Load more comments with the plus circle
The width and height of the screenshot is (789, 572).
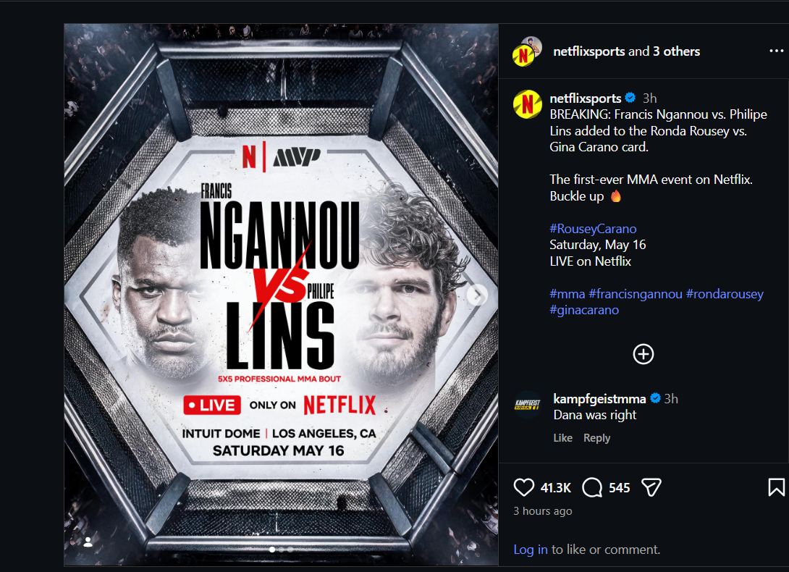point(643,354)
